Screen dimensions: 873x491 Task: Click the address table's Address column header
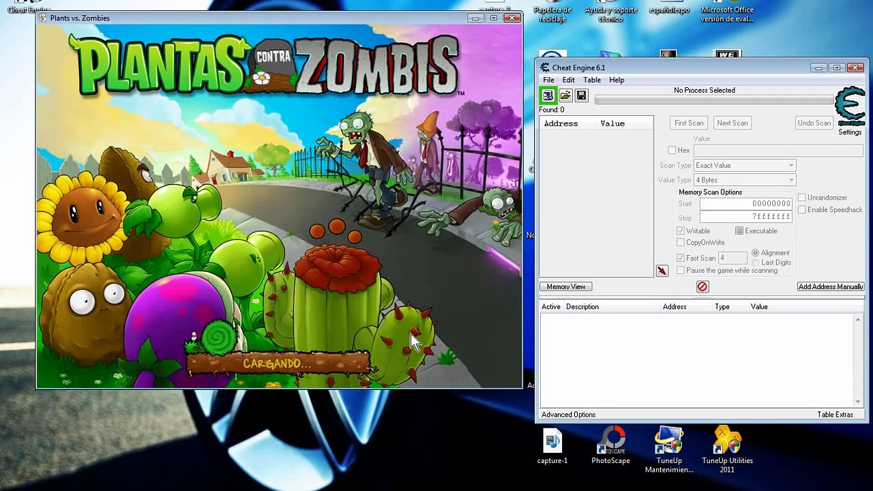[x=675, y=307]
